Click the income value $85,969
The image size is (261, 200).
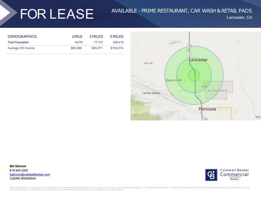(x=76, y=48)
